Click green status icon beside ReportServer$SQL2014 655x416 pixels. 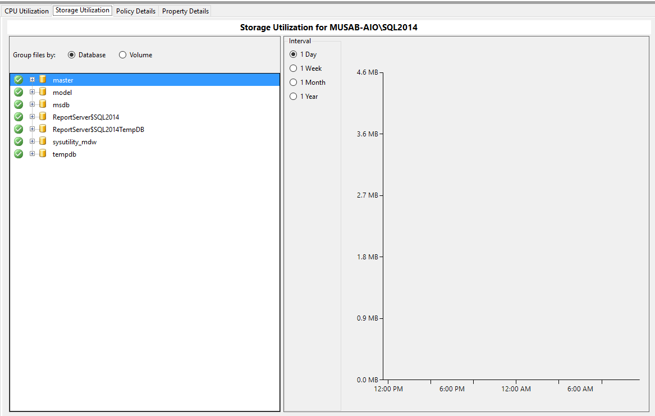click(19, 117)
